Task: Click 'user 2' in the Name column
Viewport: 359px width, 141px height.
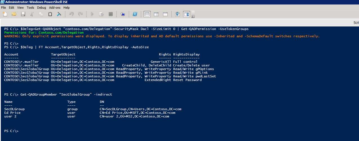Action: point(10,116)
